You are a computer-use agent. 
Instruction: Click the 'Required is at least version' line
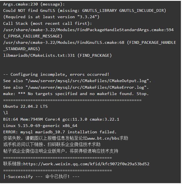pos(51,17)
